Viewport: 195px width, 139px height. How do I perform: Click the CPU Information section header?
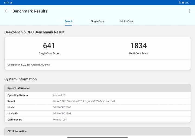[x=97, y=131]
